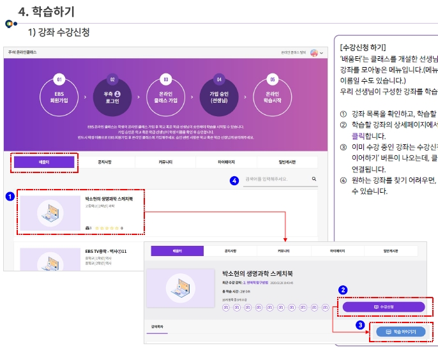
Task: Open the '배움터' tab on the class list page
Action: pyautogui.click(x=44, y=162)
